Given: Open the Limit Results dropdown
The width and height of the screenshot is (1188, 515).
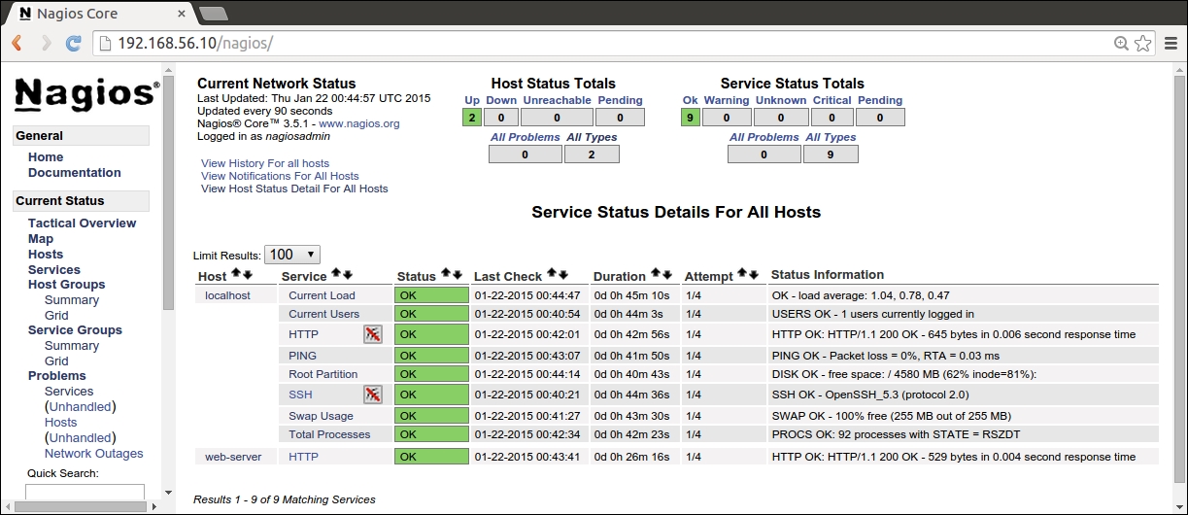Looking at the screenshot, I should (x=291, y=255).
